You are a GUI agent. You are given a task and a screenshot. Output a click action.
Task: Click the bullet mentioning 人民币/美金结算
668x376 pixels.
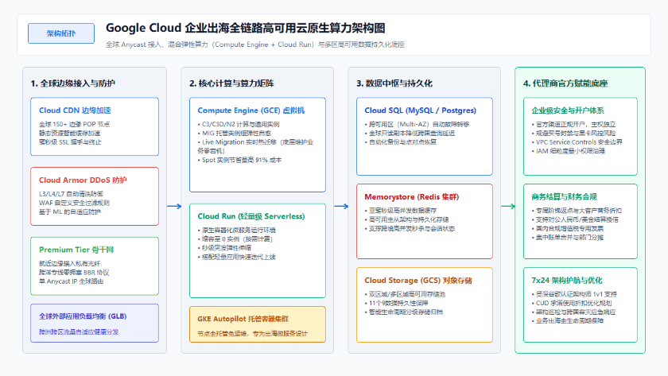pyautogui.click(x=575, y=219)
